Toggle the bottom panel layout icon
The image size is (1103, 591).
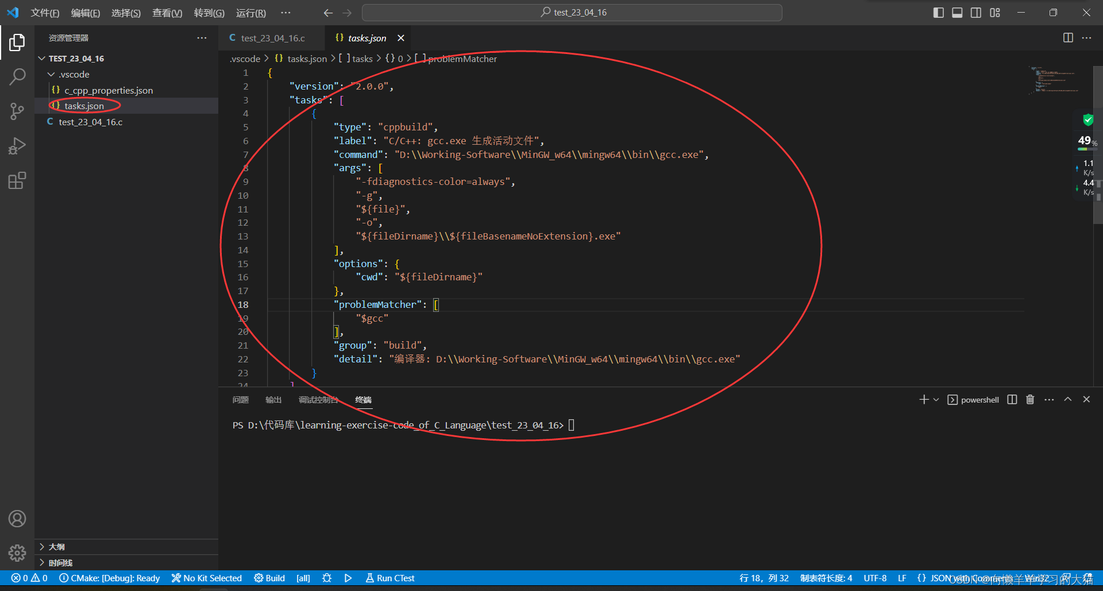coord(957,13)
